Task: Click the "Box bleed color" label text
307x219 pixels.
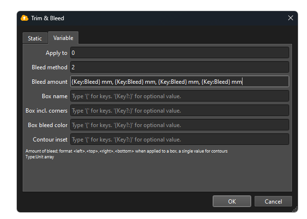Action: point(48,125)
